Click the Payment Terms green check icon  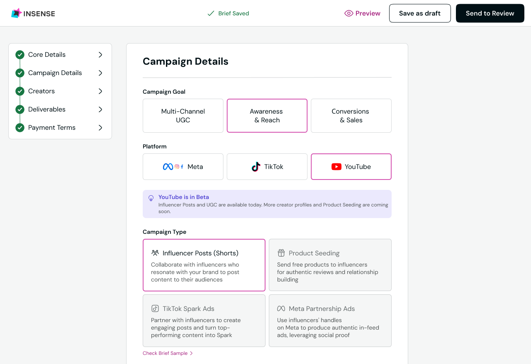coord(20,128)
